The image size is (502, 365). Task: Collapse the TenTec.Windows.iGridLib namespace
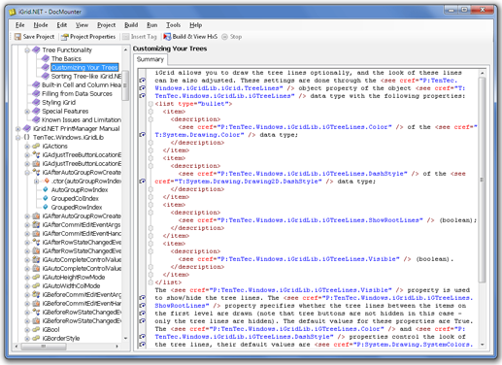18,138
